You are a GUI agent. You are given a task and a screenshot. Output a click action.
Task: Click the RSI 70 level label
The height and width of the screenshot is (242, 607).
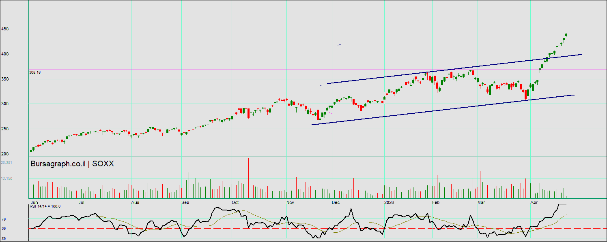[x=3, y=219]
